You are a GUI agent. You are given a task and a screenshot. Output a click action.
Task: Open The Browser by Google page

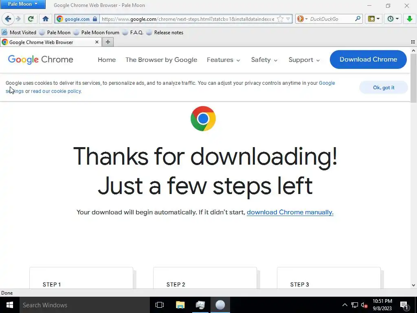161,60
